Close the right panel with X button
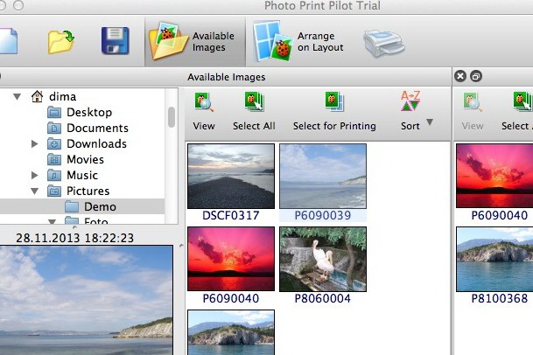This screenshot has height=355, width=533. tap(460, 77)
